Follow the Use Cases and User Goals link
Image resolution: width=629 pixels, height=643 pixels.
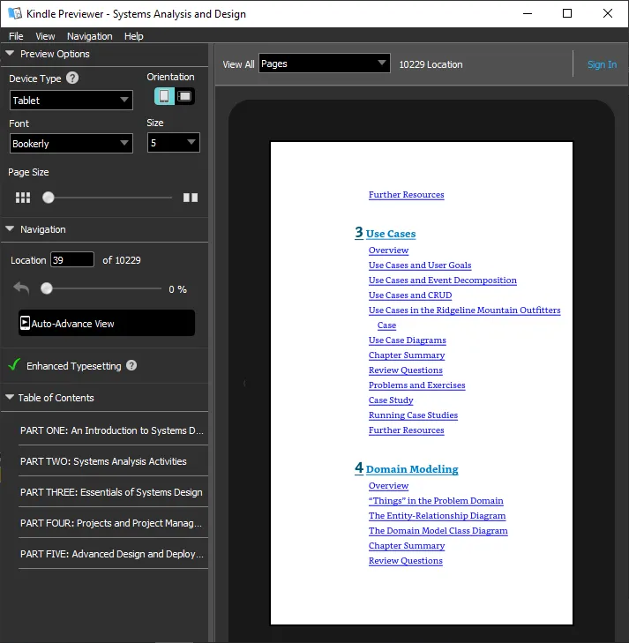pyautogui.click(x=420, y=265)
